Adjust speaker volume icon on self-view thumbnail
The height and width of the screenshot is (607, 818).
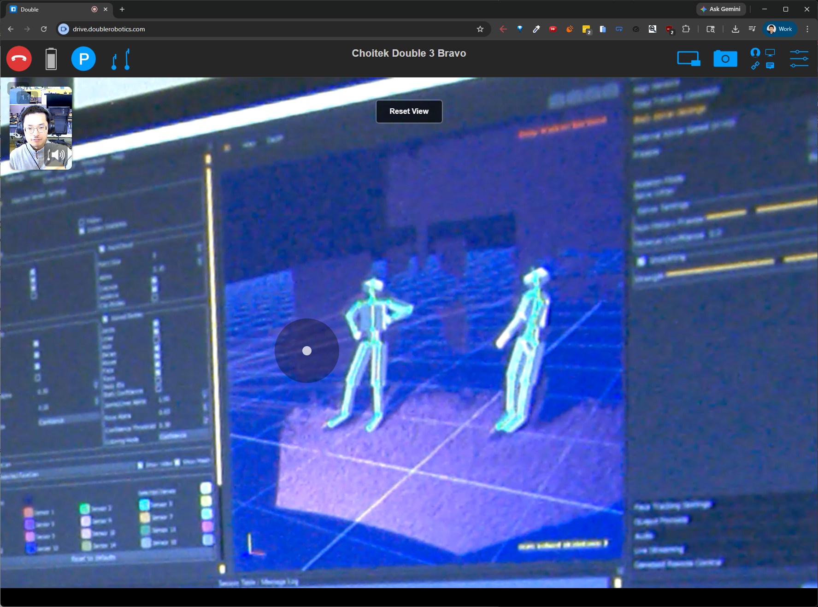coord(57,155)
